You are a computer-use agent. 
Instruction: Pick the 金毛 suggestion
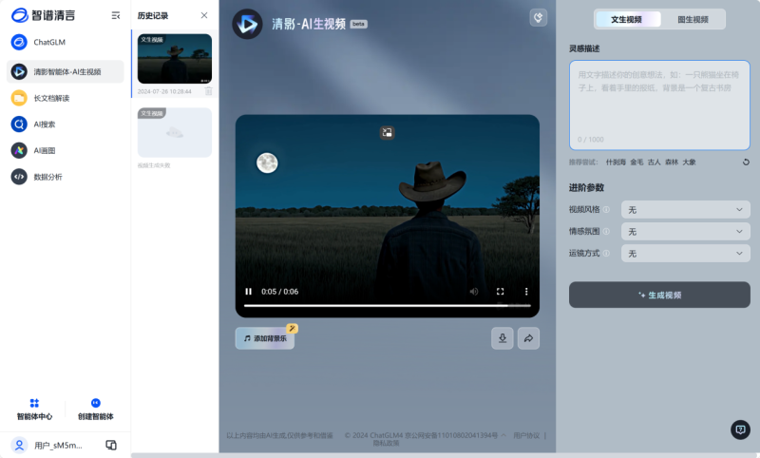coord(636,162)
